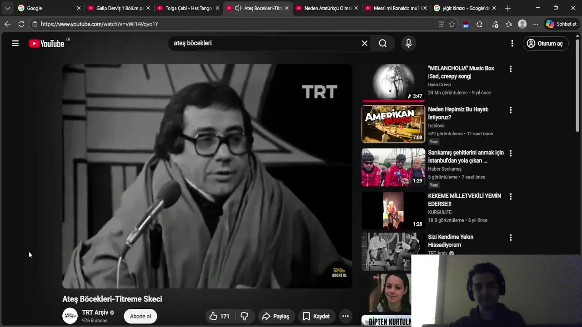
Task: Expand the tab search dropdown chevron
Action: [7, 8]
